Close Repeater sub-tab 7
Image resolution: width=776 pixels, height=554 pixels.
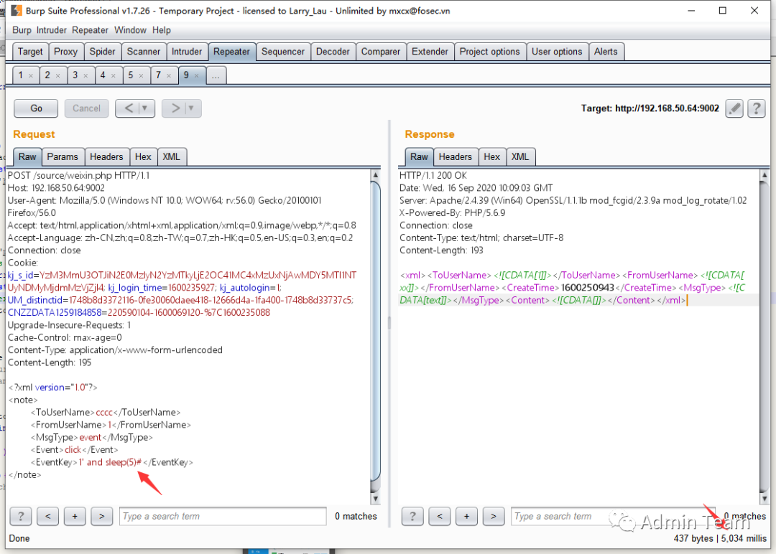click(169, 75)
